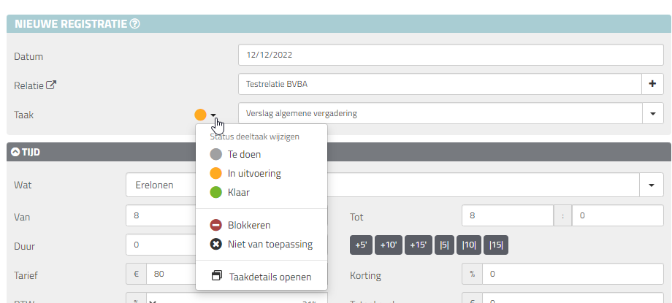Click the Taakdetails openen window icon

[216, 277]
